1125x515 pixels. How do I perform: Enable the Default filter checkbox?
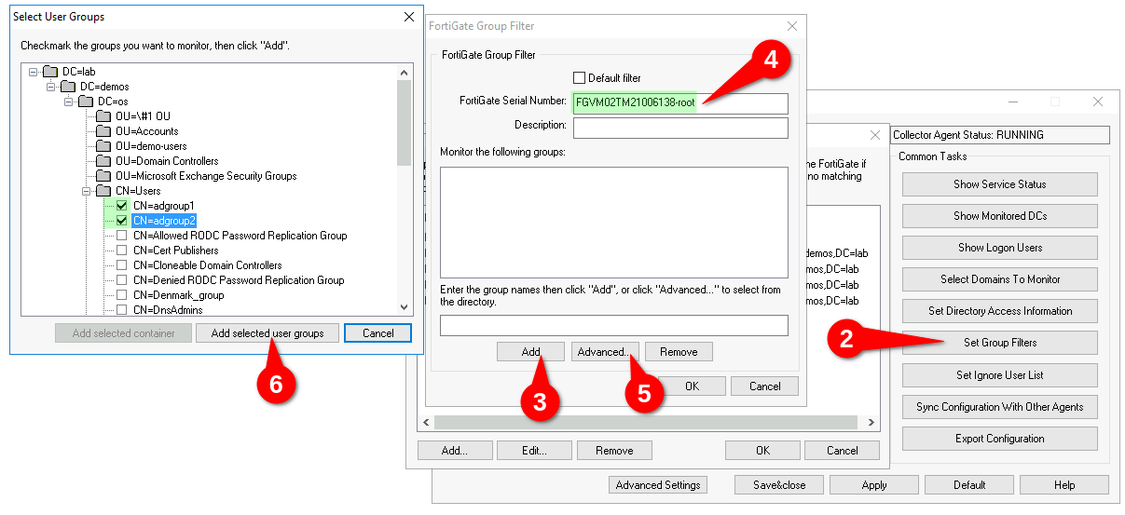coord(580,78)
